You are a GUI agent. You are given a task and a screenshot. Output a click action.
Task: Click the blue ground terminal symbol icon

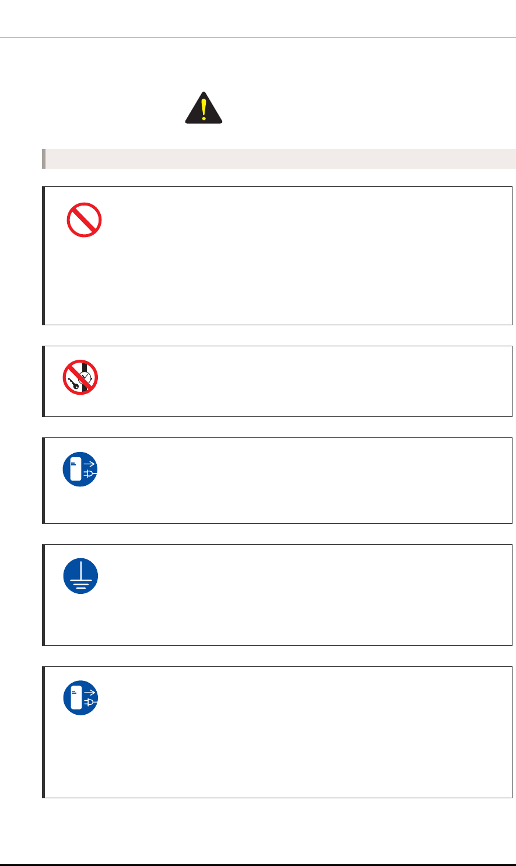[x=80, y=576]
